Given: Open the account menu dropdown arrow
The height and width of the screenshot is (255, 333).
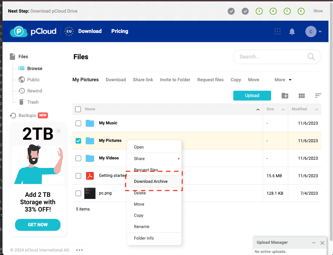Looking at the screenshot, I should [320, 32].
